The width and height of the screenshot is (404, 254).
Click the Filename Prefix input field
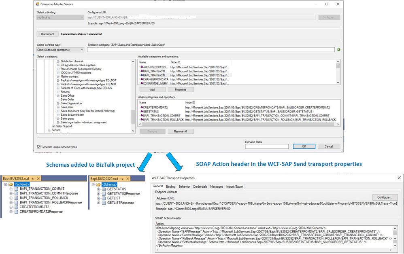(267, 146)
